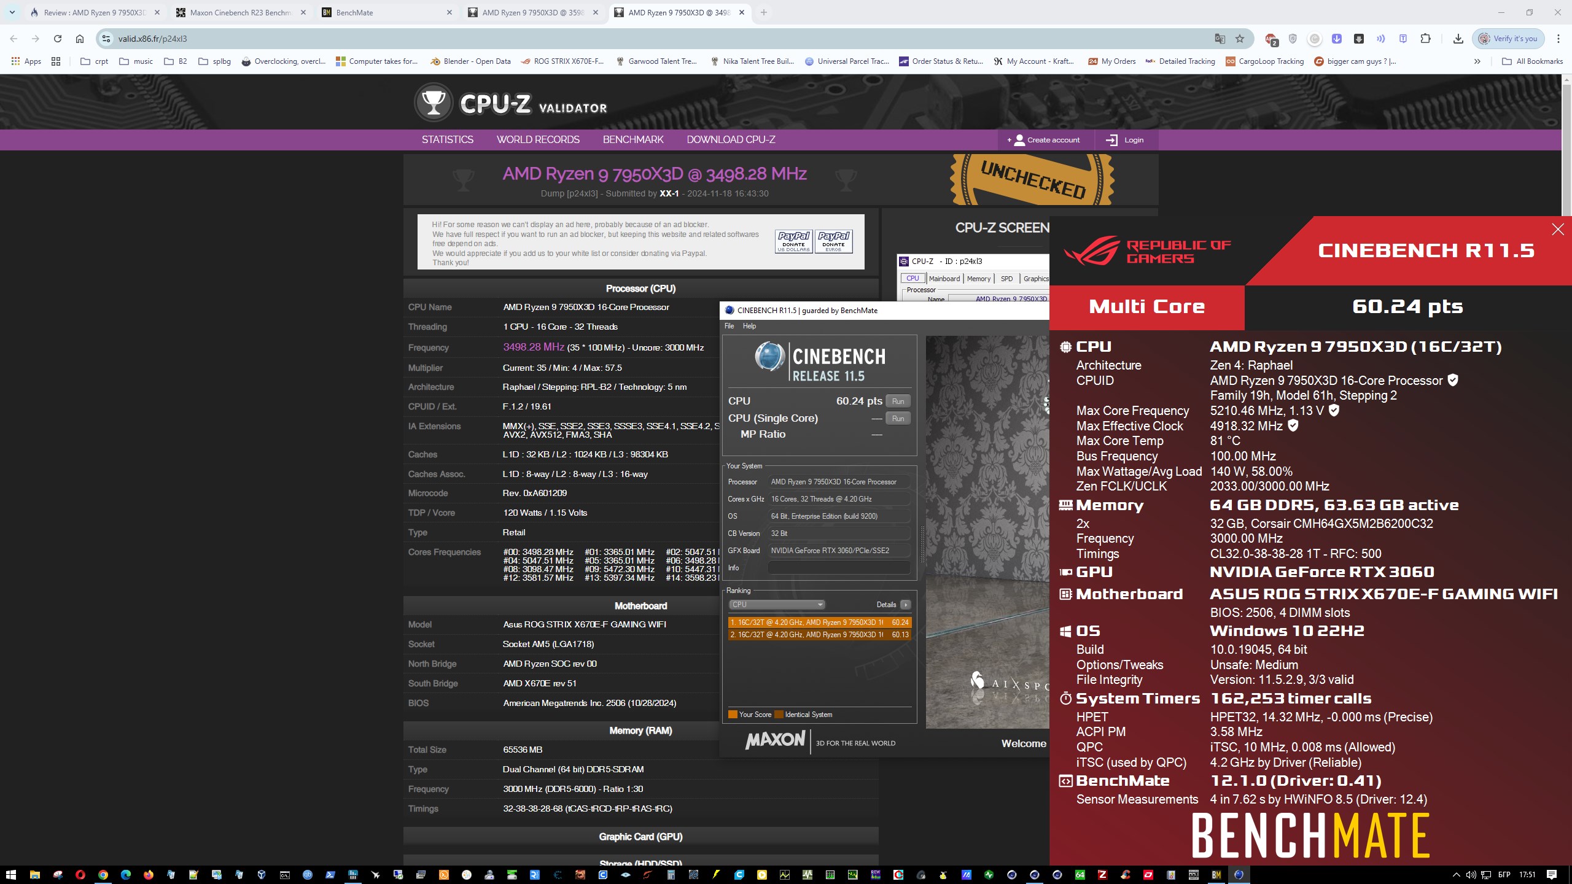1572x884 pixels.
Task: Click the browser back arrow
Action: pos(14,39)
